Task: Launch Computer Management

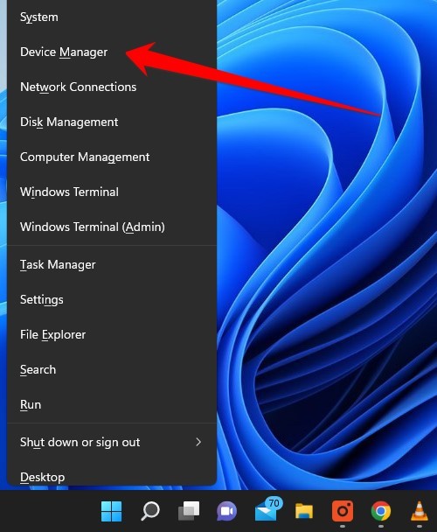Action: coord(112,157)
